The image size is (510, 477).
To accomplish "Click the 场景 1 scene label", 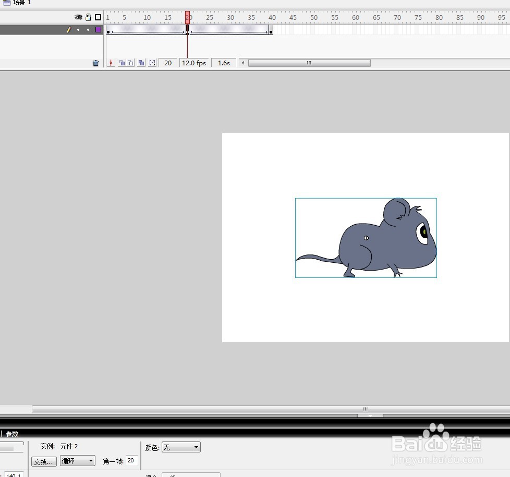I will 22,3.
